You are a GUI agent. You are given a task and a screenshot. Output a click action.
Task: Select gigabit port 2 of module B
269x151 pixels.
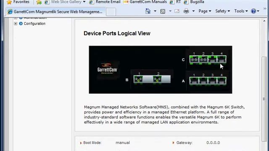coord(157,79)
